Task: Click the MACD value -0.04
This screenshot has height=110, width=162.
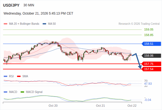Action: click(148, 100)
